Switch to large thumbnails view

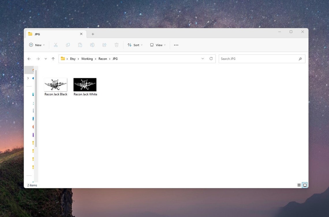point(305,185)
